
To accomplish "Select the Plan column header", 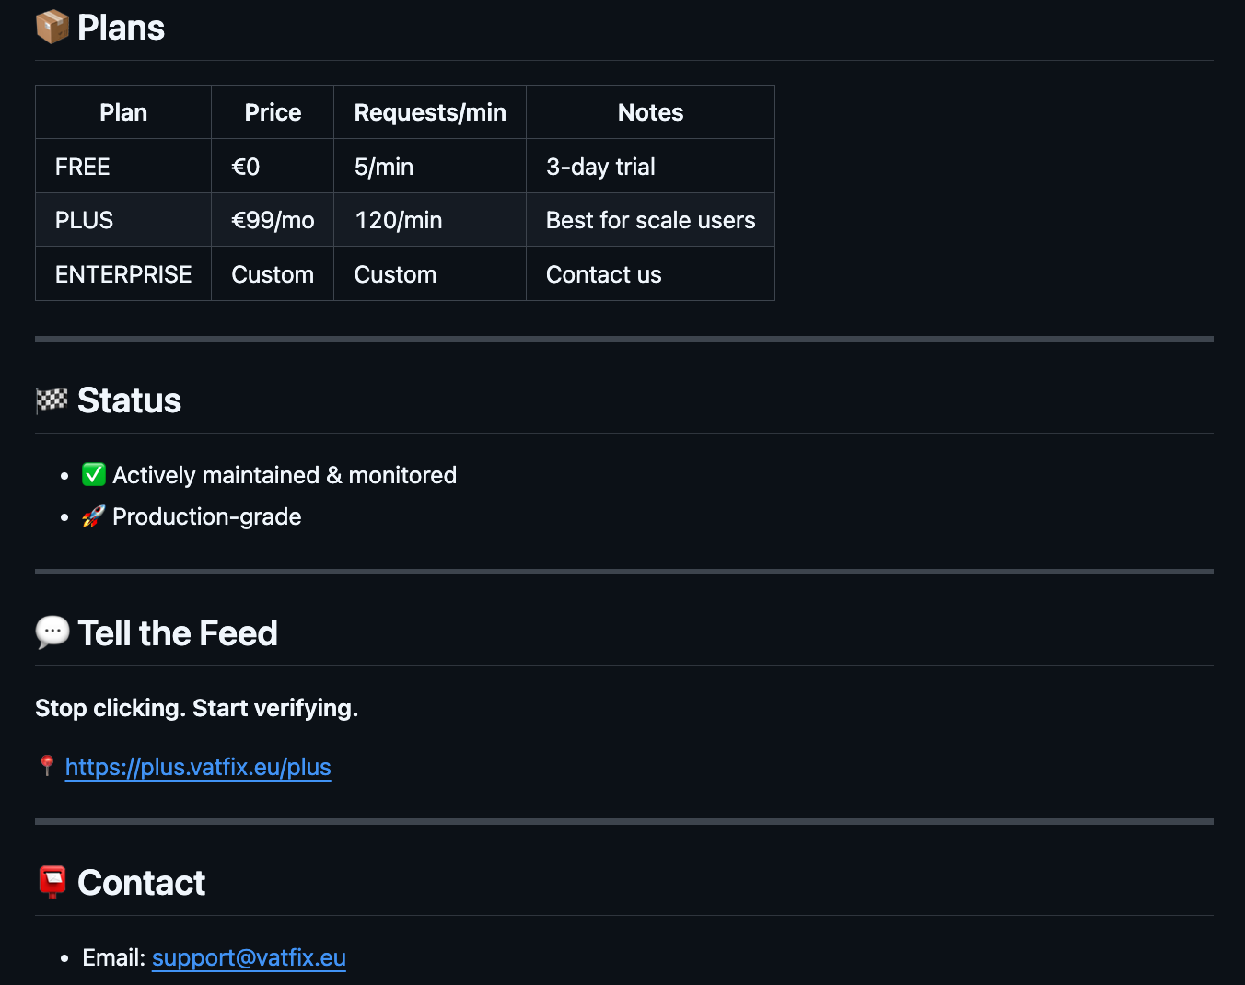I will [x=122, y=111].
